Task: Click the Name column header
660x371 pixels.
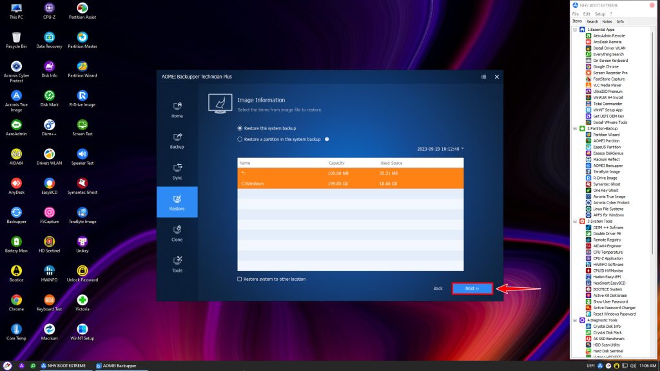Action: point(244,163)
